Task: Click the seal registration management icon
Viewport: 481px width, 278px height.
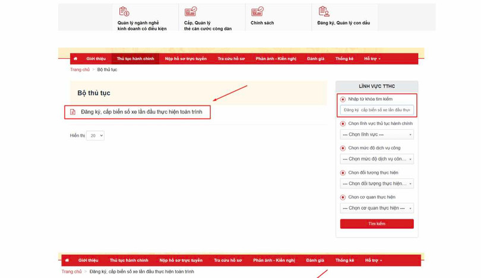Action: (x=324, y=12)
